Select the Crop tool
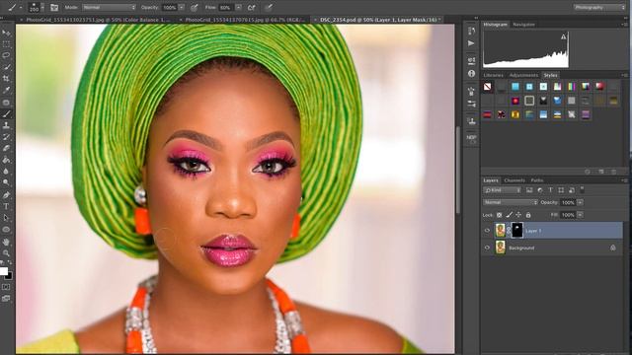 pos(6,79)
